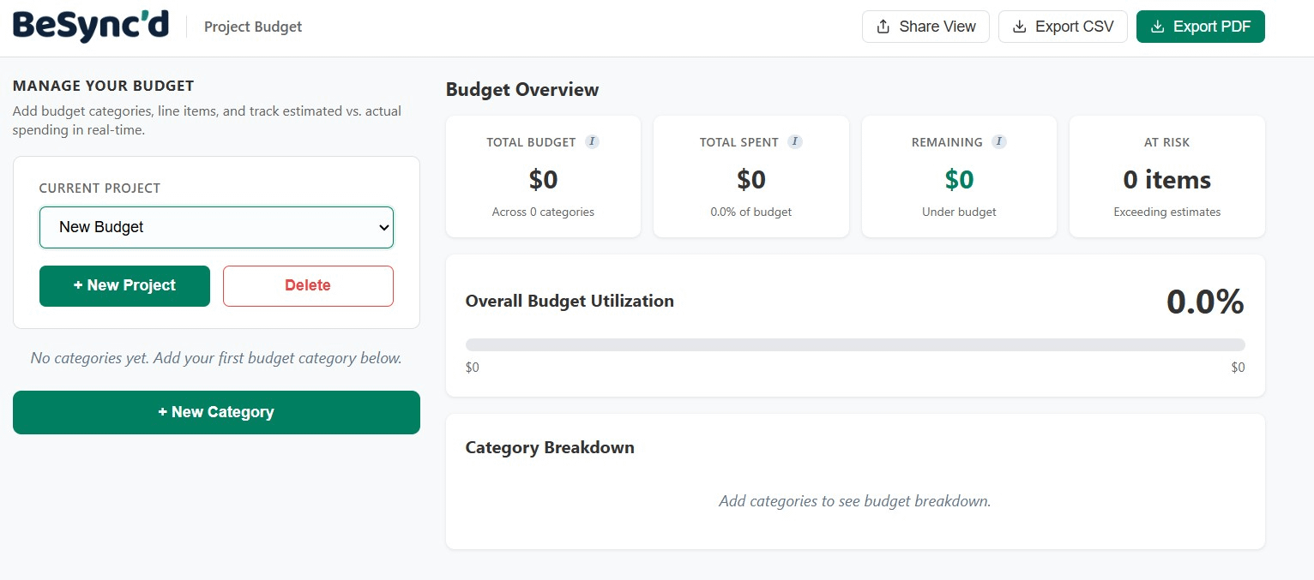The width and height of the screenshot is (1314, 580).
Task: Click the Category Breakdown panel
Action: (855, 481)
